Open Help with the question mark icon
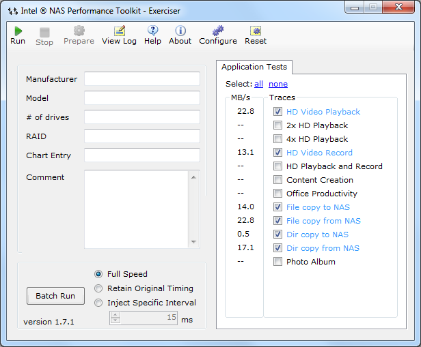The height and width of the screenshot is (347, 421). (x=153, y=35)
